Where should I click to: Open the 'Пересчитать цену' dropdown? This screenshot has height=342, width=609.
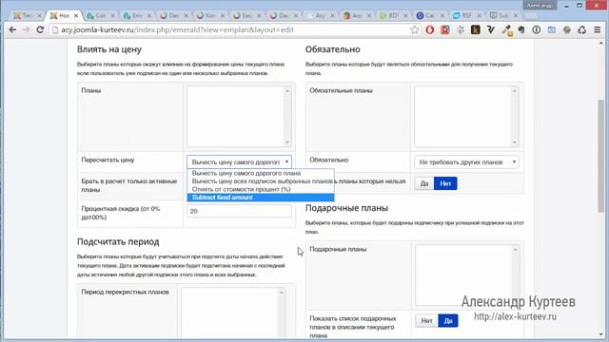coord(239,161)
